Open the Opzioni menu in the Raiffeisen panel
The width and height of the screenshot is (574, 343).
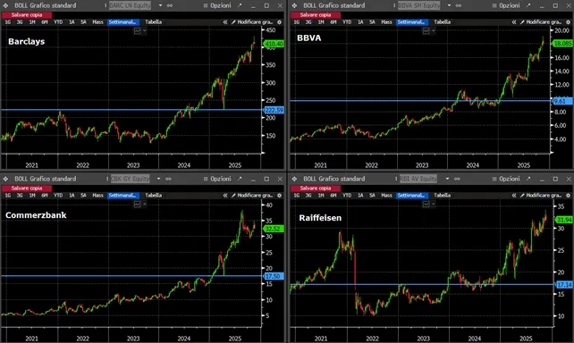pos(506,179)
